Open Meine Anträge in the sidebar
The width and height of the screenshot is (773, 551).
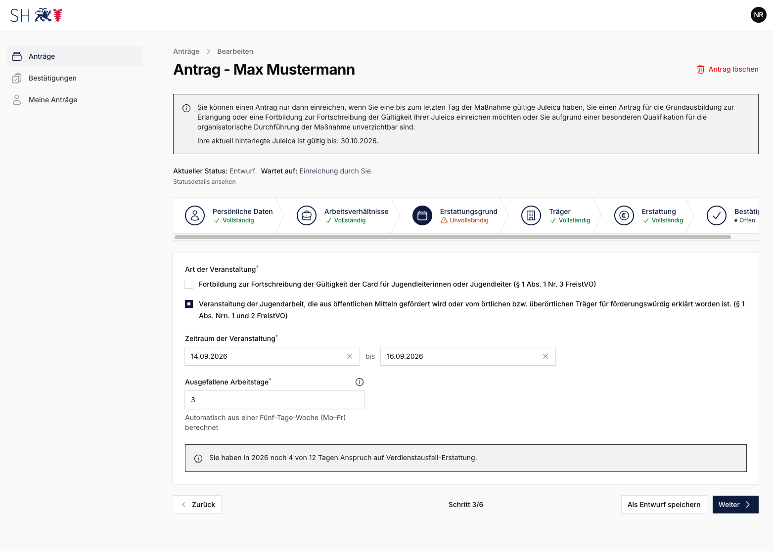(75, 100)
